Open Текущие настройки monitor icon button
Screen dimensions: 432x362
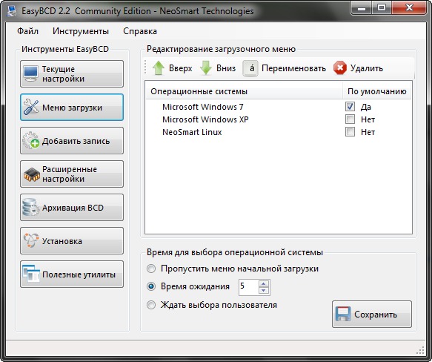click(30, 74)
